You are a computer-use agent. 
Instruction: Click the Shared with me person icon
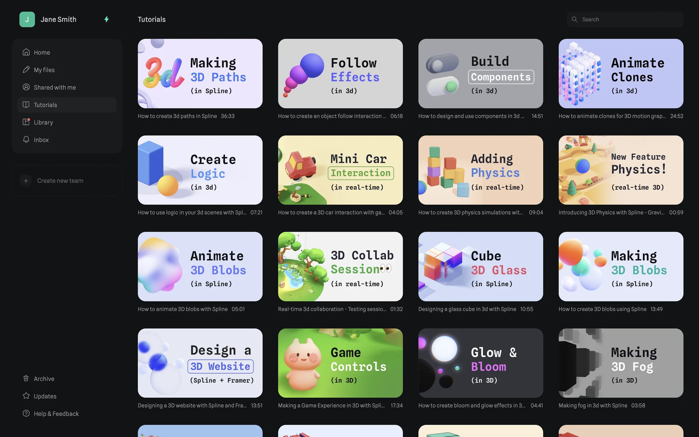click(x=26, y=87)
